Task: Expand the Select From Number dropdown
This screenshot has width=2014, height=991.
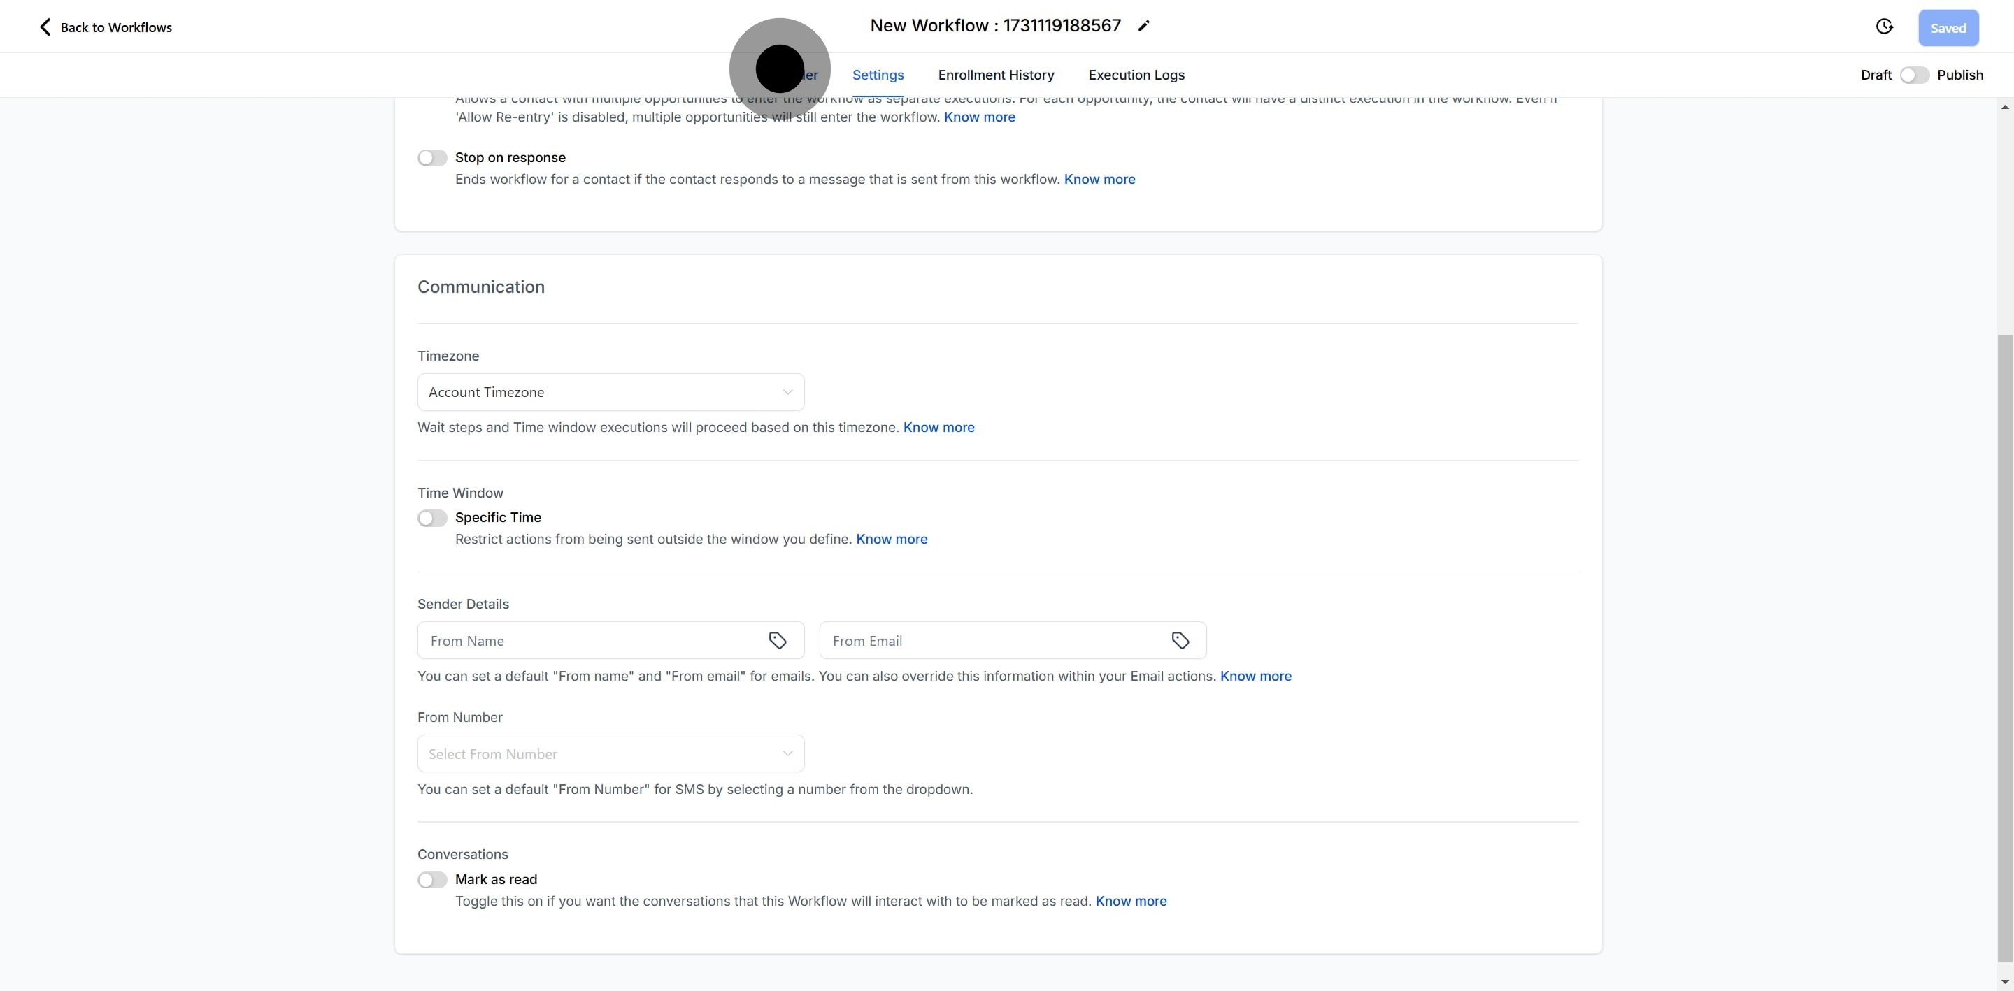Action: pos(610,753)
